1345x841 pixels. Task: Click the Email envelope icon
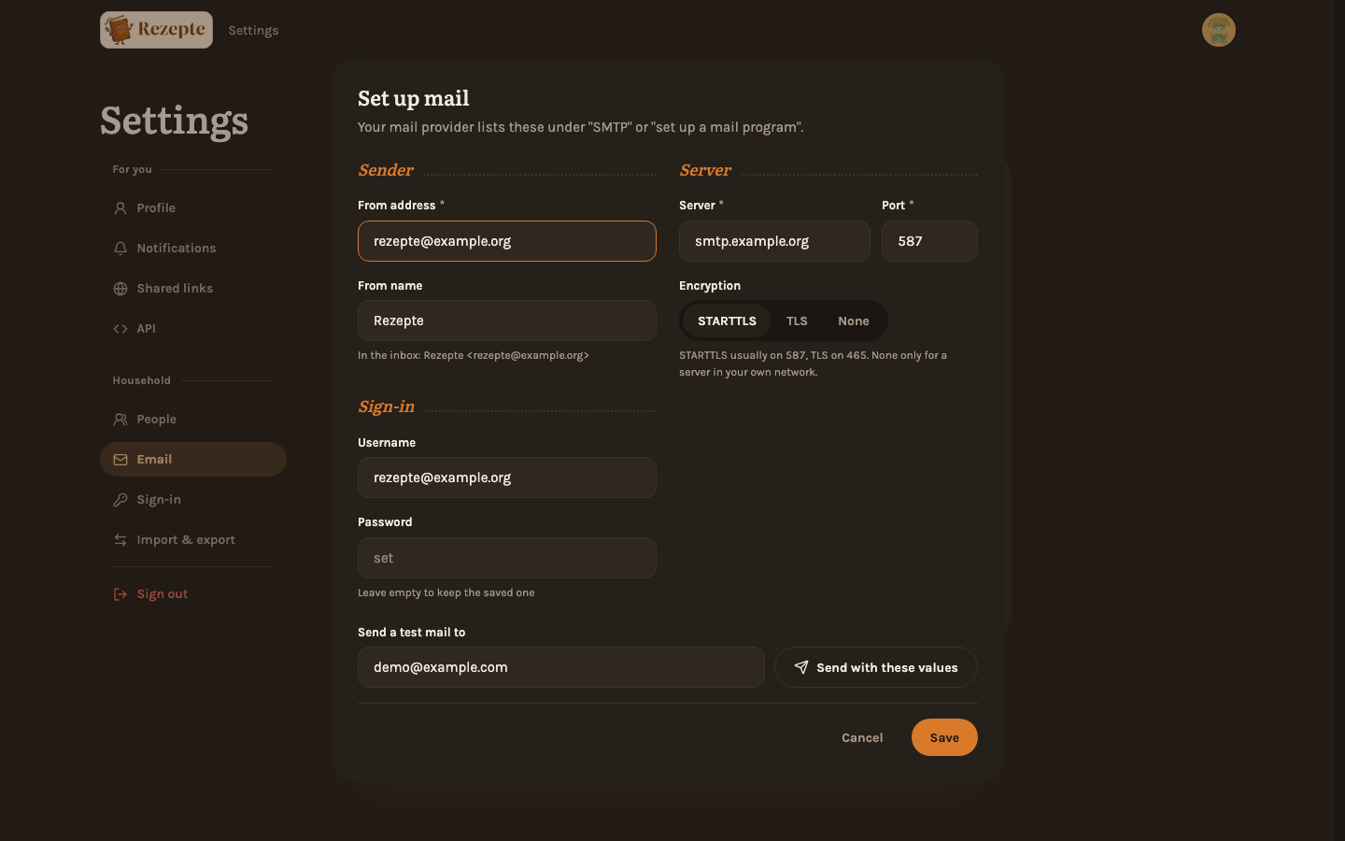pos(120,460)
